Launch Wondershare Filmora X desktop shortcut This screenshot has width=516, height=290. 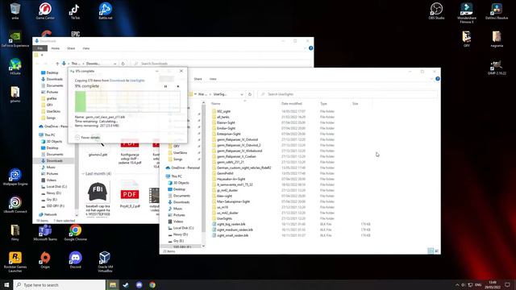(467, 13)
